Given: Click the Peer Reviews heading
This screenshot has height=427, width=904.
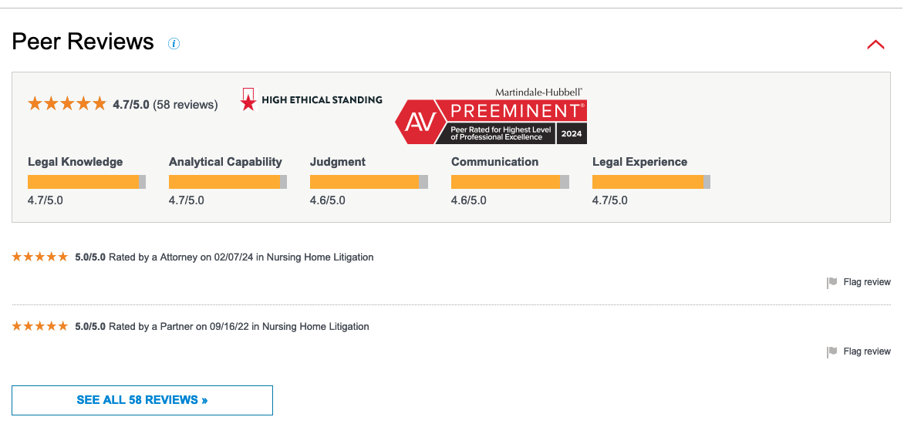Looking at the screenshot, I should pyautogui.click(x=83, y=42).
